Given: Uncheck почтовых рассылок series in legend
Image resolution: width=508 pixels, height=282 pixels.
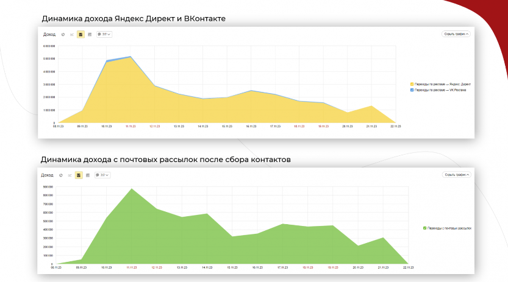Looking at the screenshot, I should [424, 228].
